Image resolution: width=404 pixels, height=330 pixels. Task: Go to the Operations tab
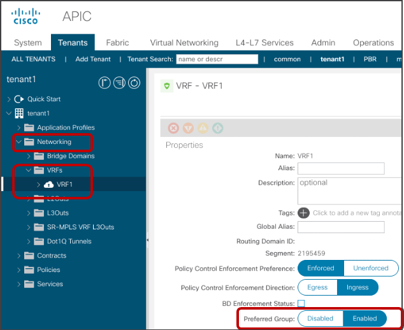pos(373,43)
